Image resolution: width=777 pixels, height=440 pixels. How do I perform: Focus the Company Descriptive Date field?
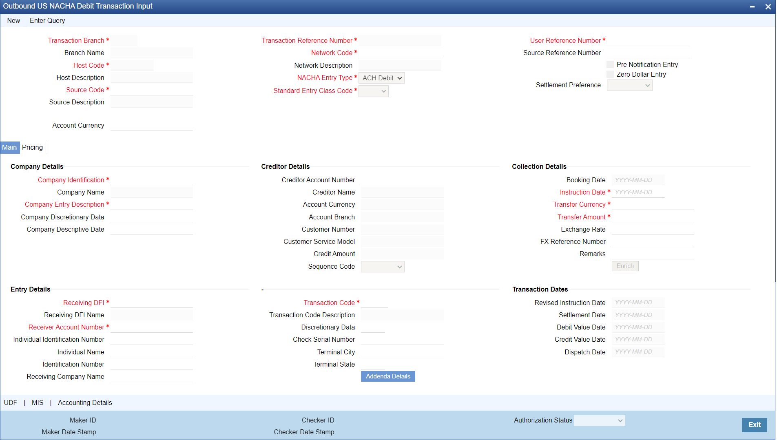(152, 230)
